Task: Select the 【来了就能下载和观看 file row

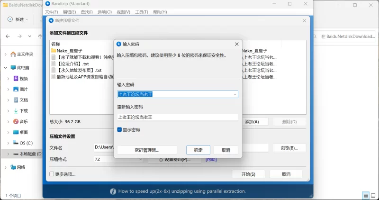Action: click(x=82, y=57)
